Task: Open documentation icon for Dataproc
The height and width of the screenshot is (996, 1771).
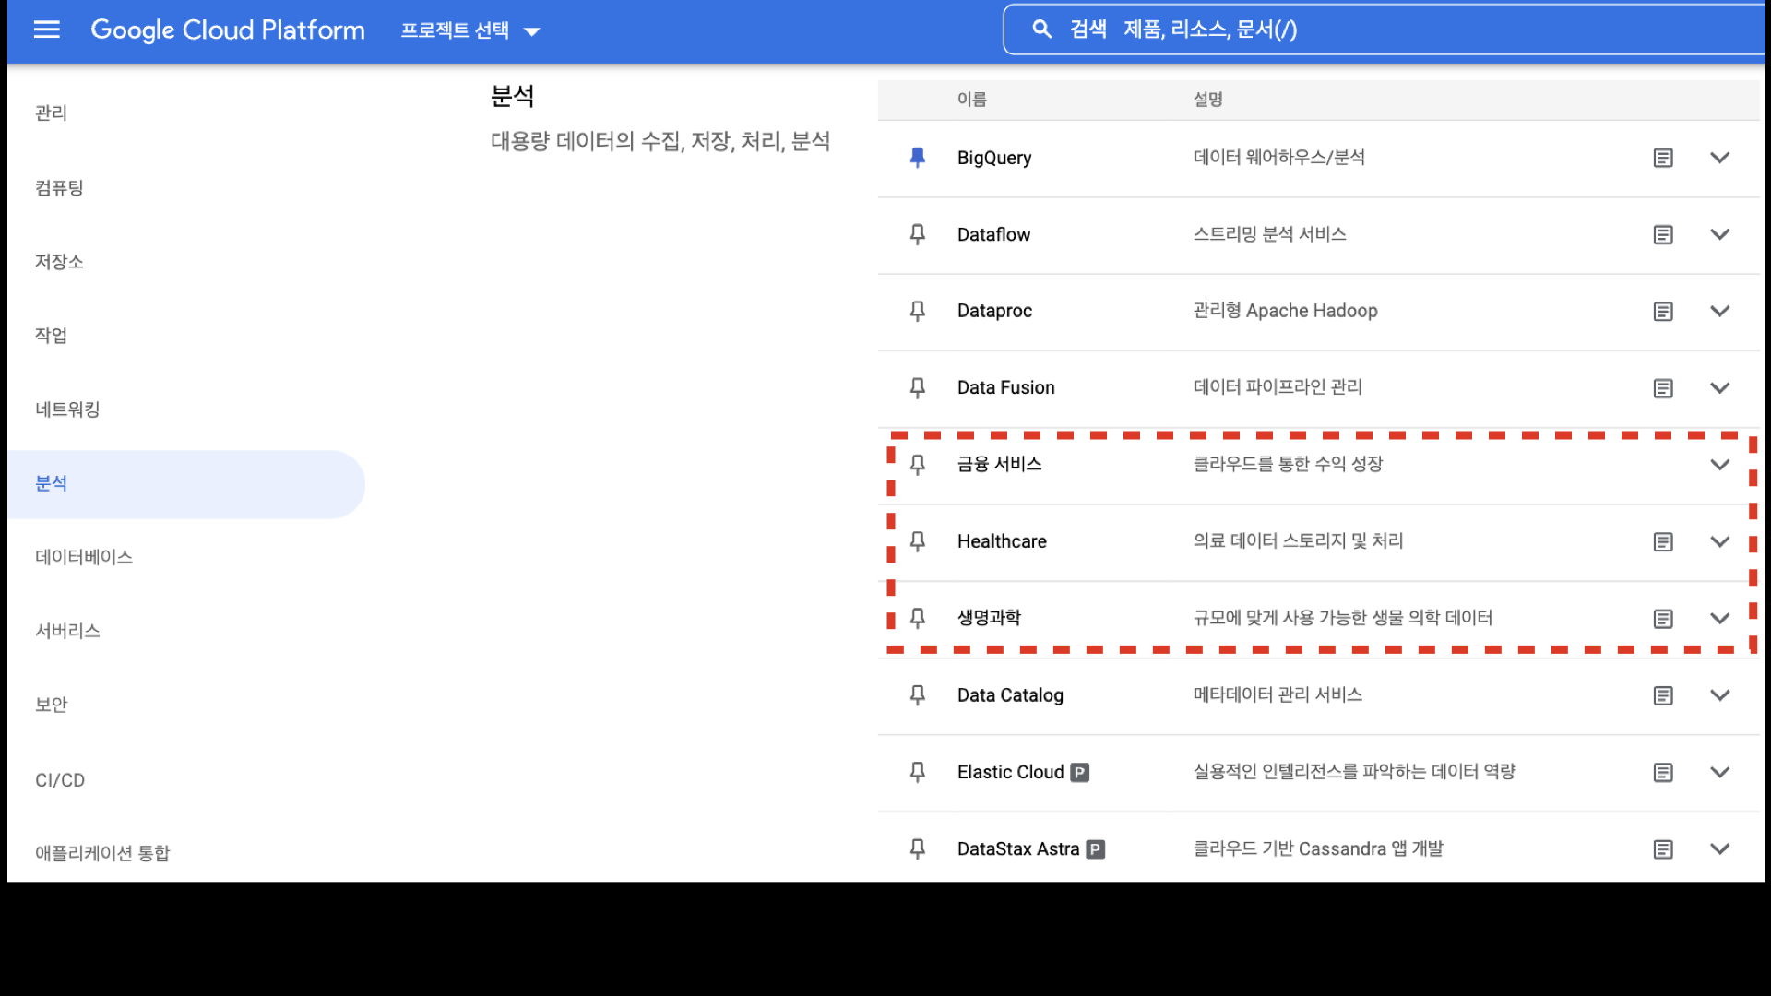Action: coord(1662,312)
